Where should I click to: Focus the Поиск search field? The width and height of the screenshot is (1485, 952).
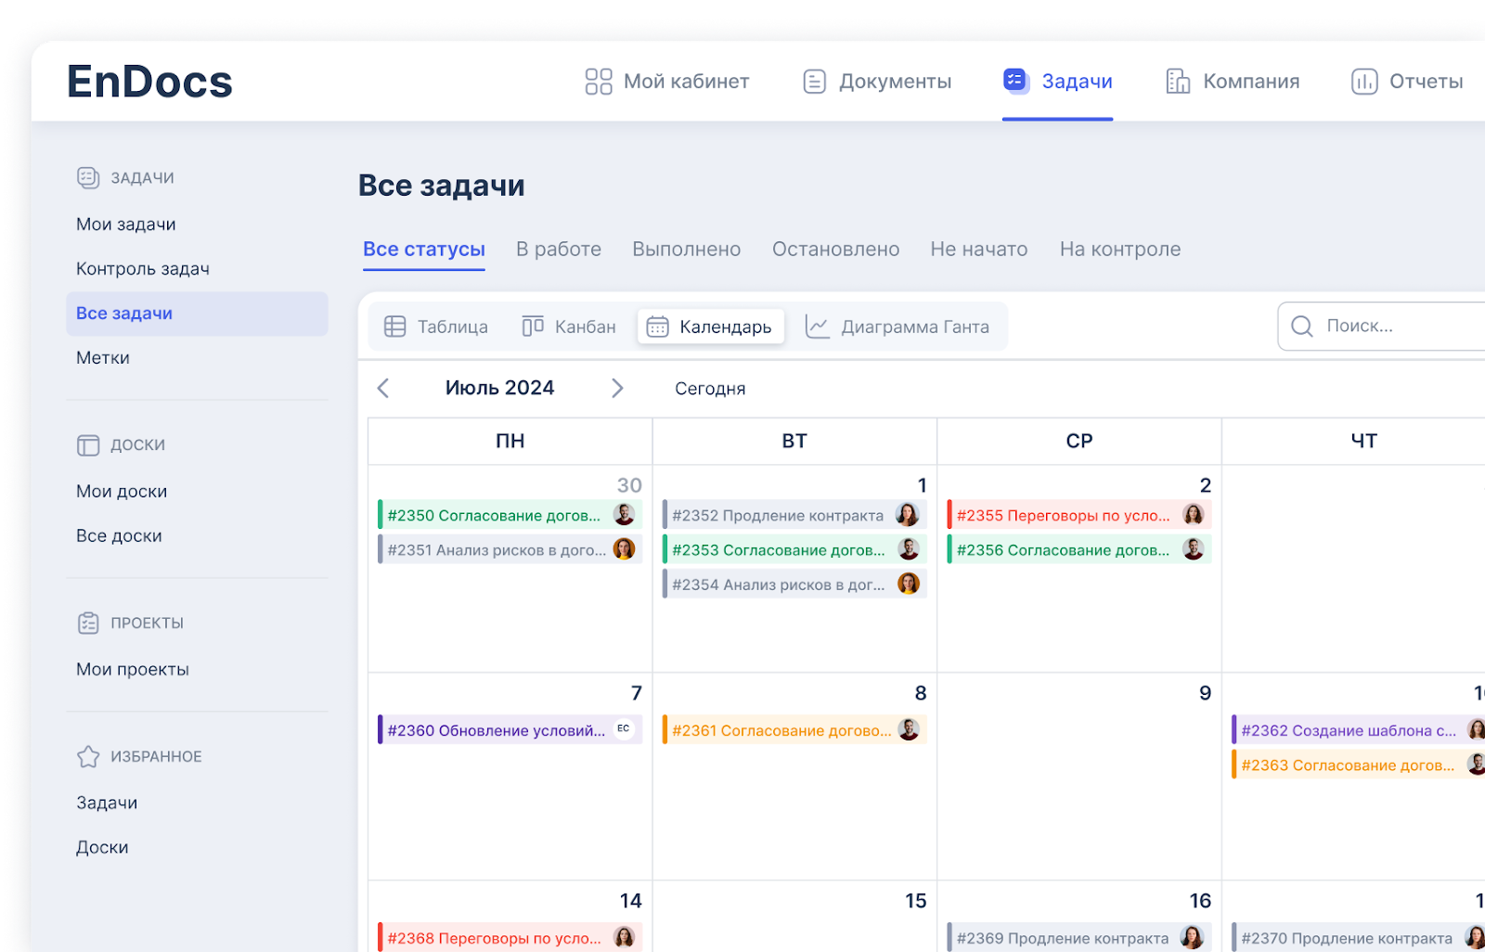point(1382,327)
